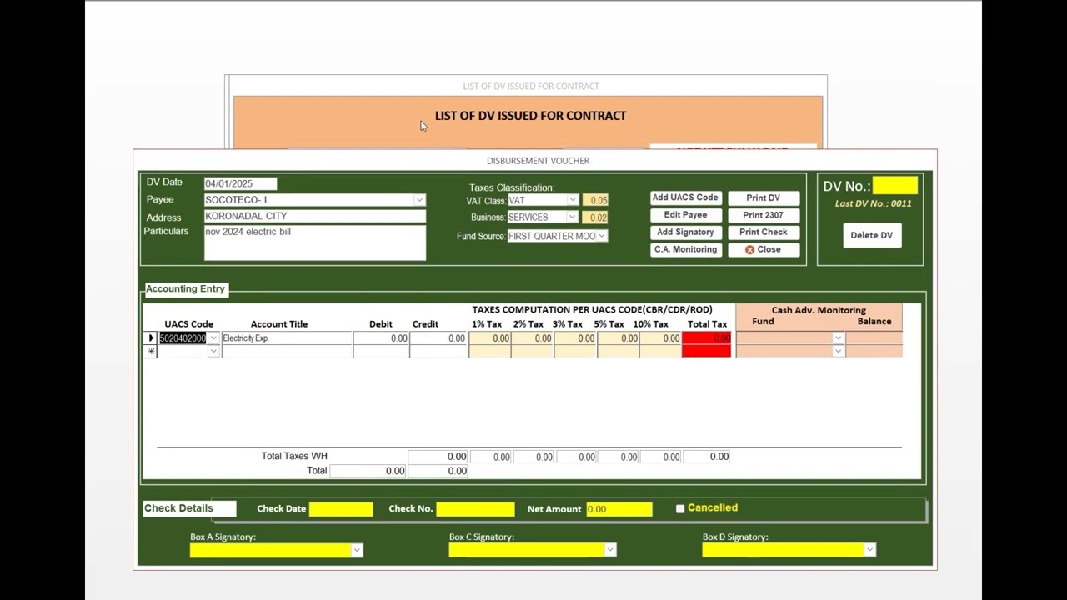Open the Fund Source dropdown
1067x600 pixels.
[602, 236]
